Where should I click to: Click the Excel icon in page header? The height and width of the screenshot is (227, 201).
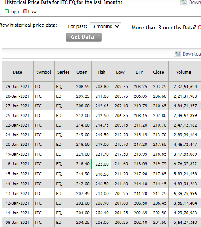tap(184, 2)
